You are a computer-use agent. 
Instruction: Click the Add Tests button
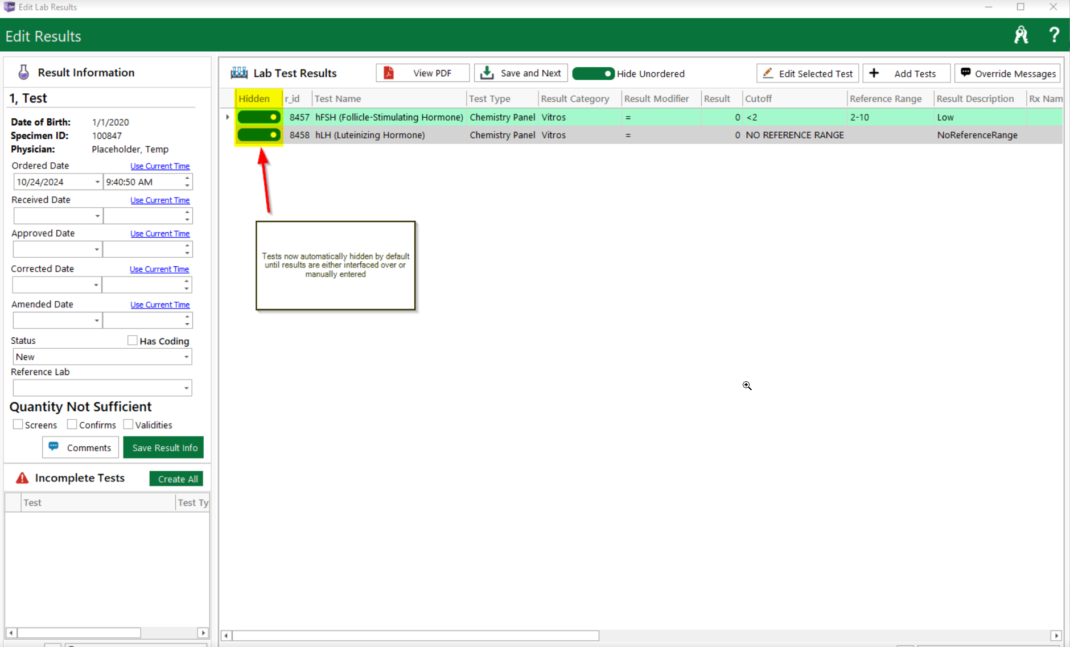tap(906, 73)
